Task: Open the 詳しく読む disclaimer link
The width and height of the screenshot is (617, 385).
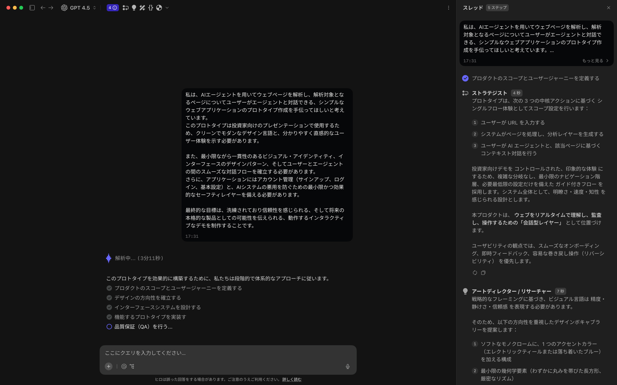Action: click(291, 379)
